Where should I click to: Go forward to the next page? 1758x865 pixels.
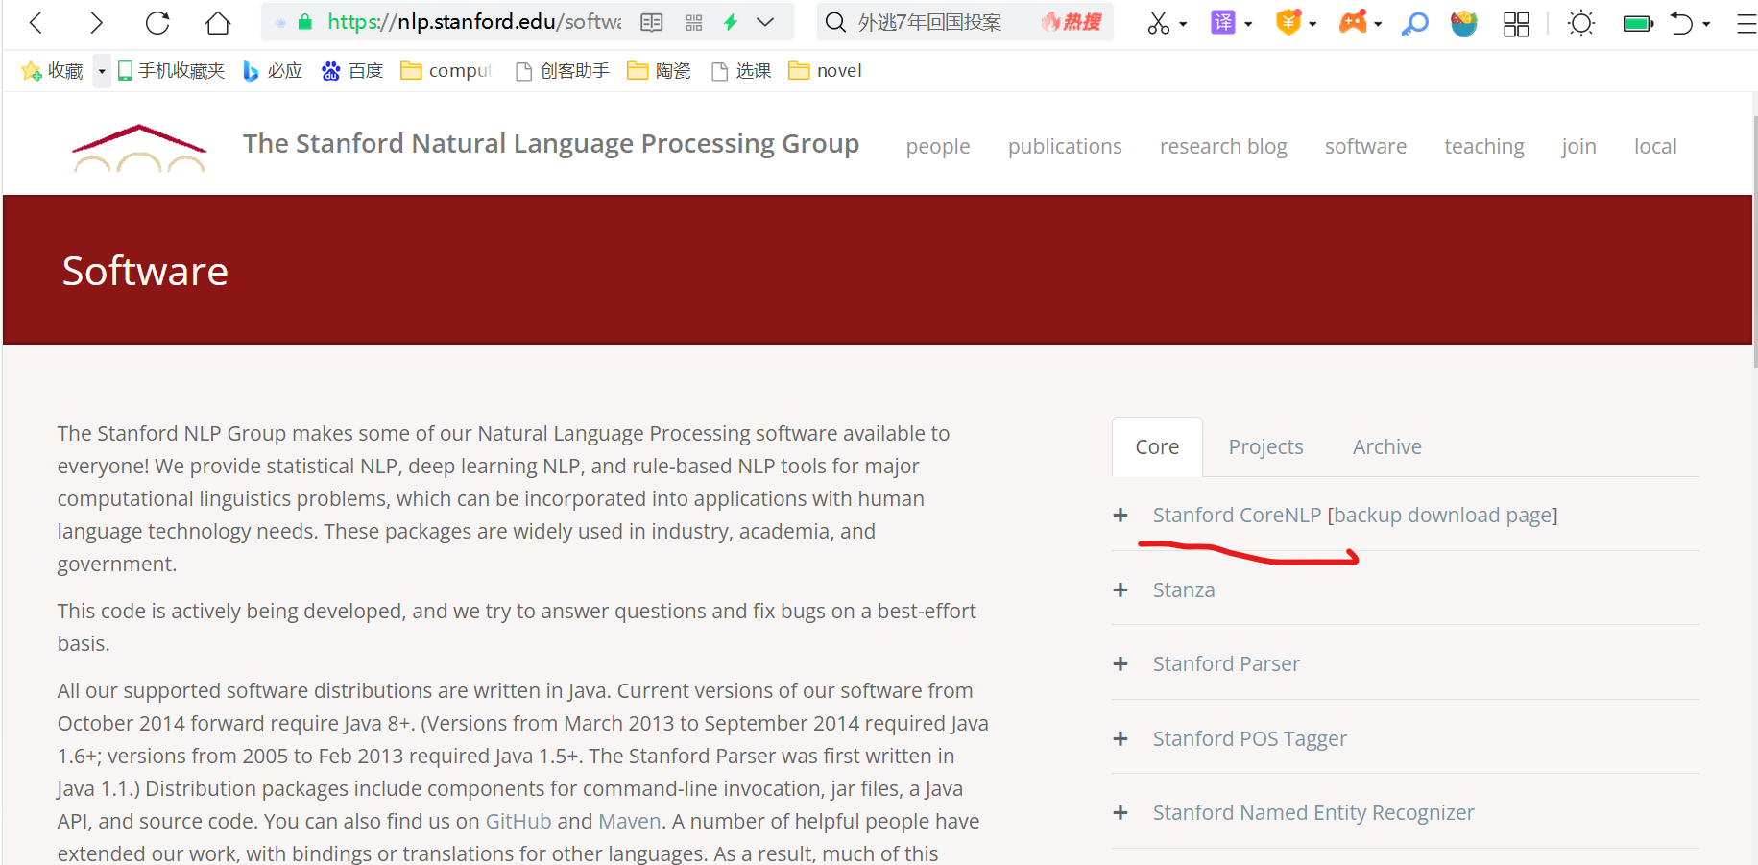point(96,22)
